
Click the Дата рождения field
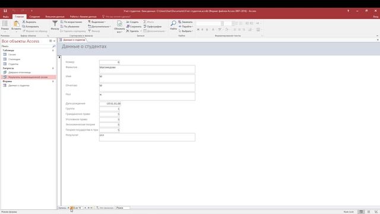pos(110,103)
